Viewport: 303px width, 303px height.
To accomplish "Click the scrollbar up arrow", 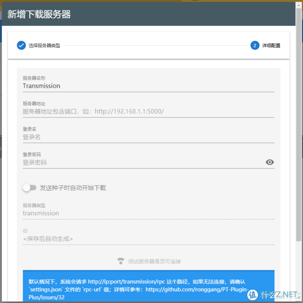I will (299, 5).
